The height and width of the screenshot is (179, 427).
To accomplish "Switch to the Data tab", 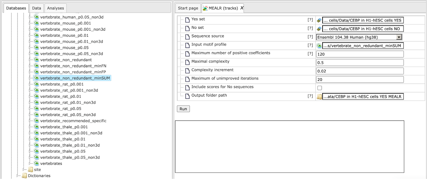I will [x=37, y=8].
